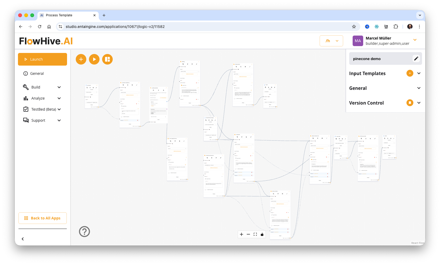Viewport: 440px width, 265px height.
Task: Click the browser address bar URL
Action: [x=115, y=27]
